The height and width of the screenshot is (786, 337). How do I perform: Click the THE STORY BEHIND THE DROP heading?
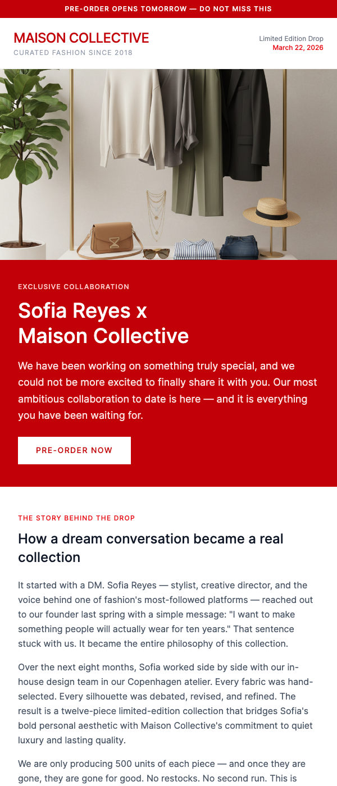click(77, 518)
